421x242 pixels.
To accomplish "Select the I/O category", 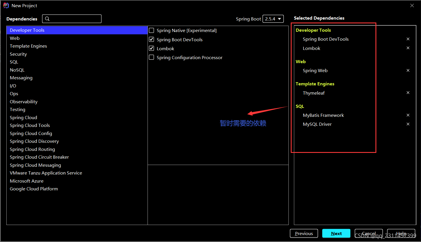I will pos(77,86).
